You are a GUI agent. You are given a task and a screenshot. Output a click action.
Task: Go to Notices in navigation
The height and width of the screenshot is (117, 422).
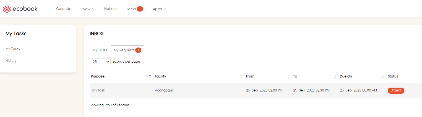point(111,9)
